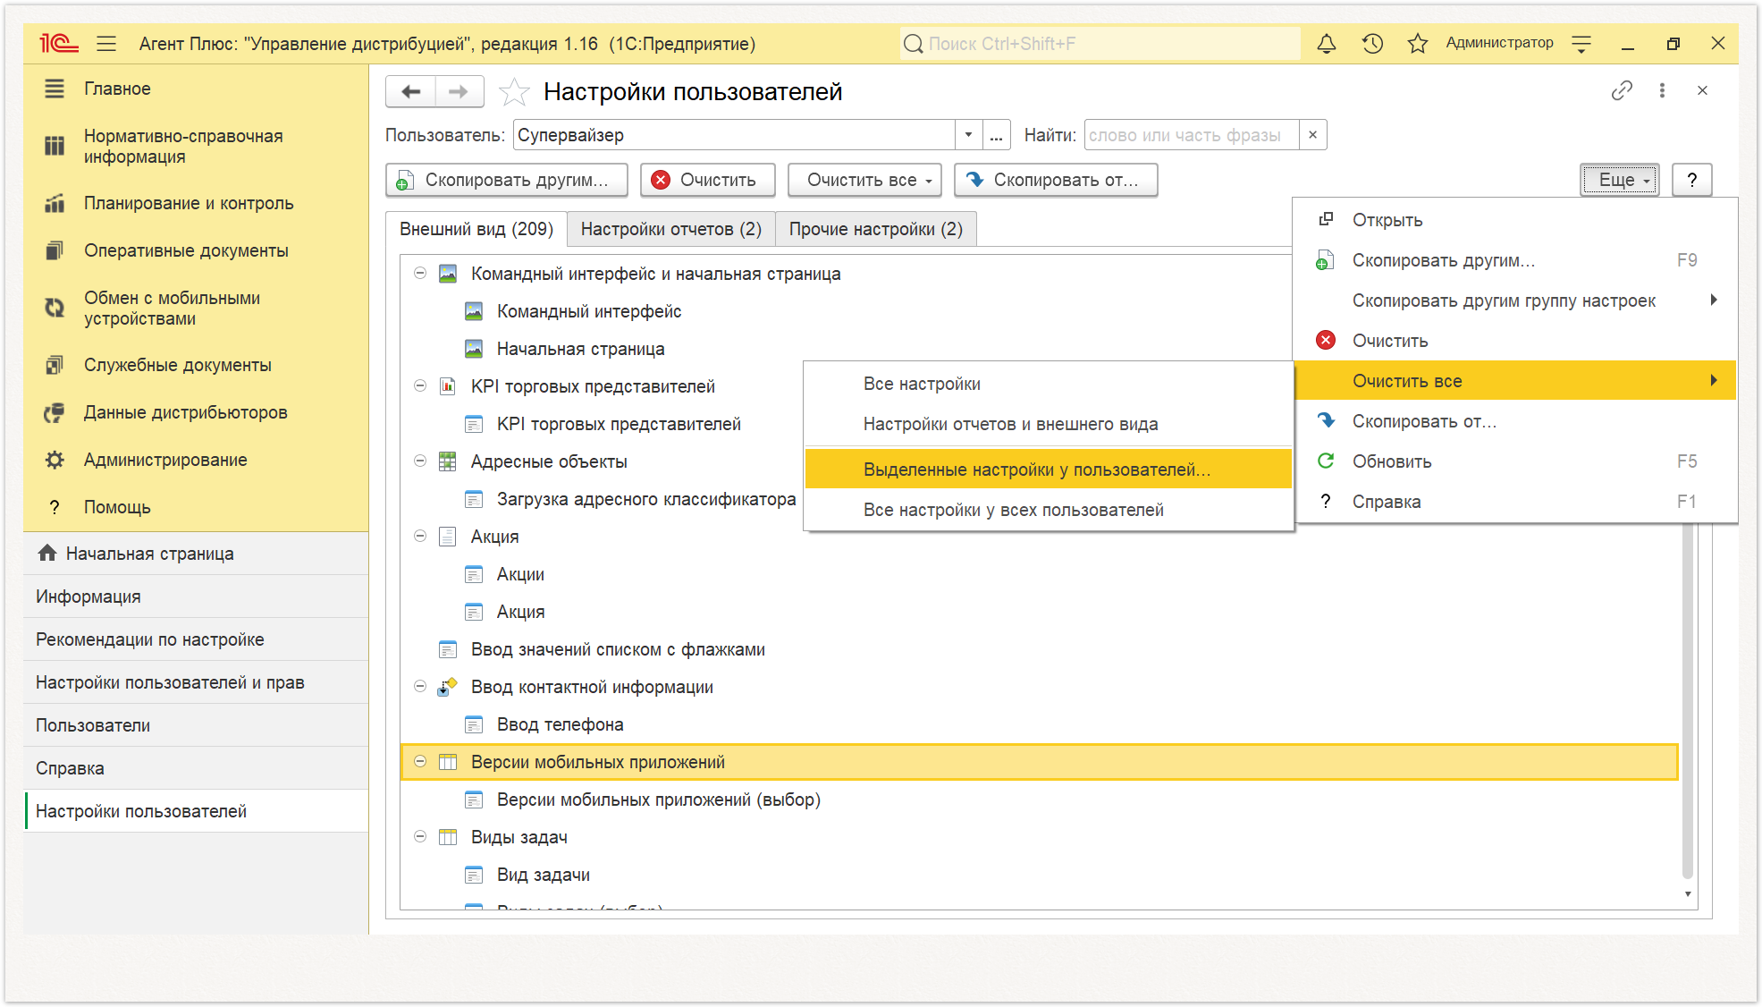
Task: Switch to Настройки отчетов (2) tab
Action: tap(671, 229)
